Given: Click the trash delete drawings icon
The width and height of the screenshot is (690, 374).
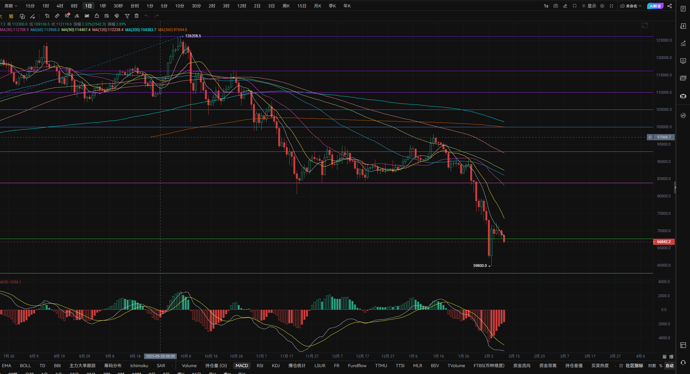Looking at the screenshot, I should (137, 16).
